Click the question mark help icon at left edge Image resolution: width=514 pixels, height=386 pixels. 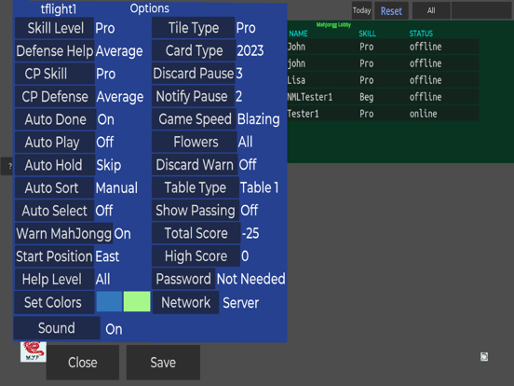click(7, 166)
